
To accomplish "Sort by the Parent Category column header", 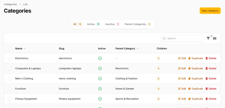I will click(x=127, y=49).
